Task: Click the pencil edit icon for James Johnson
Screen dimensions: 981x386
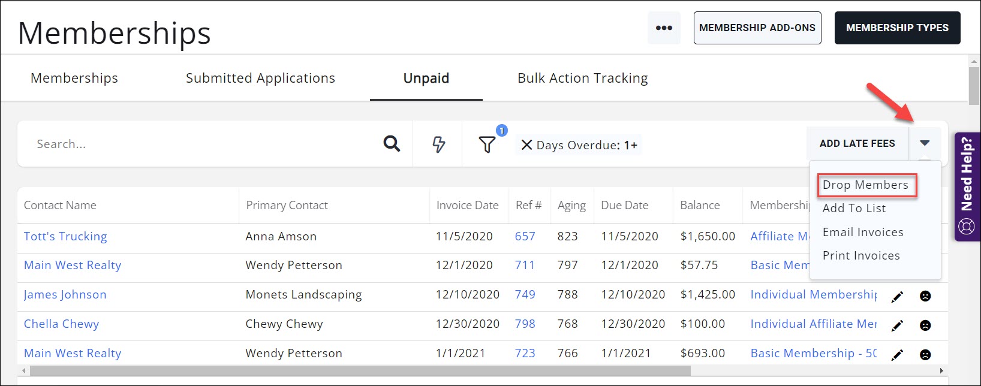Action: coord(897,296)
